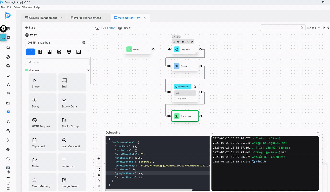Image resolution: width=330 pixels, height=192 pixels.
Task: Switch to the Profile Management tab
Action: (x=87, y=18)
